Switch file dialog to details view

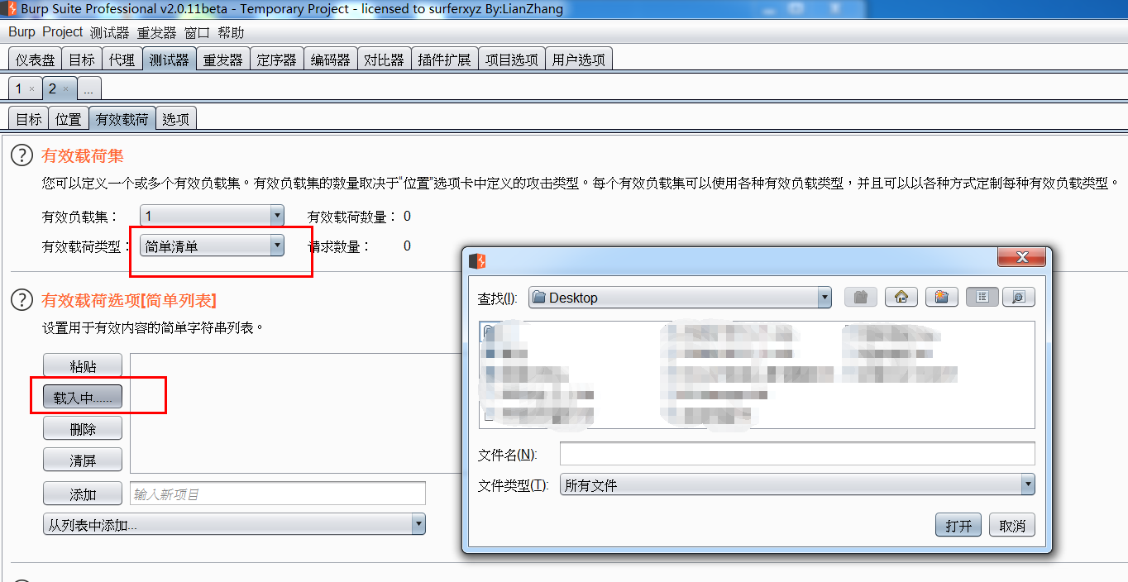point(1018,298)
